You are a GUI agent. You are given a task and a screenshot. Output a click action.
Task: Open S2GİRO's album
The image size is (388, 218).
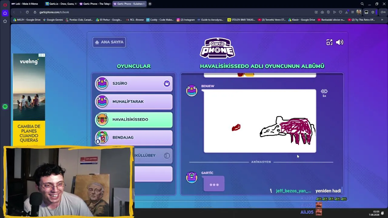(x=134, y=84)
